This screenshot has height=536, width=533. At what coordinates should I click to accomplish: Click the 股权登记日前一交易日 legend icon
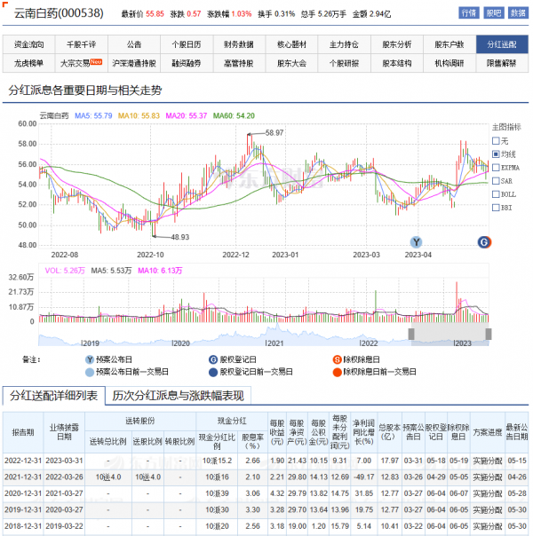(214, 371)
